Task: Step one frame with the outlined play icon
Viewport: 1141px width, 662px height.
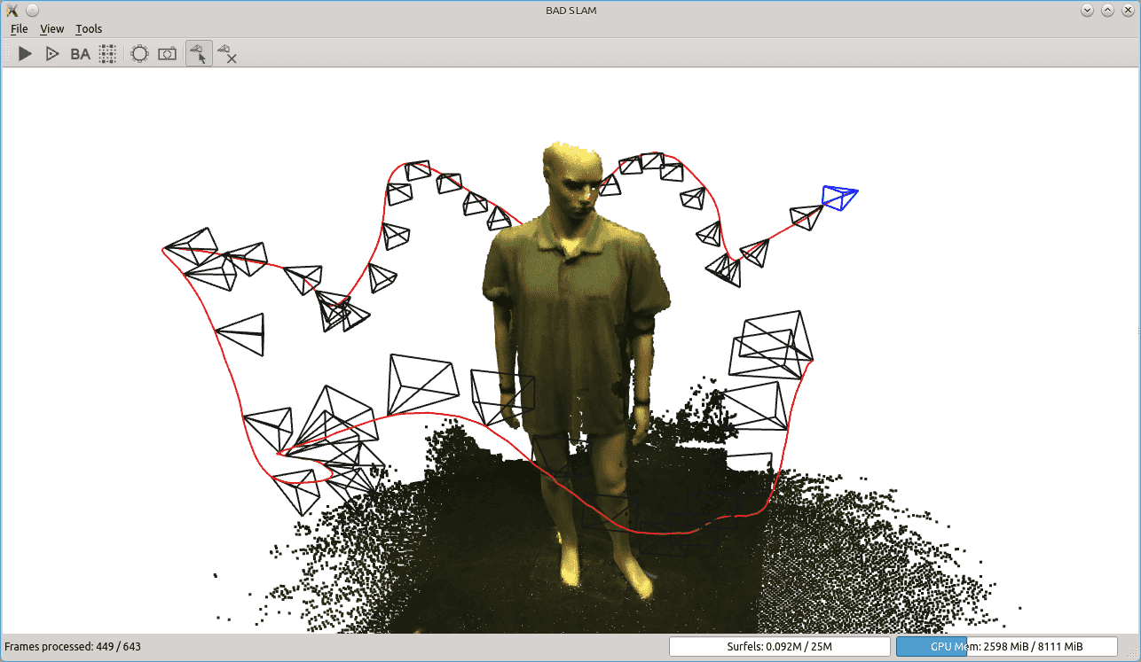Action: [x=52, y=54]
